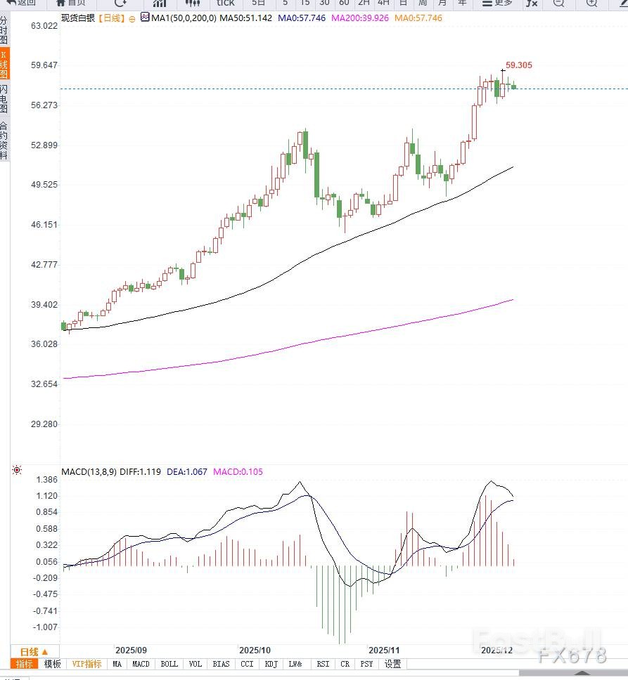
Task: Switch to the 分时图 view
Action: coord(4,32)
